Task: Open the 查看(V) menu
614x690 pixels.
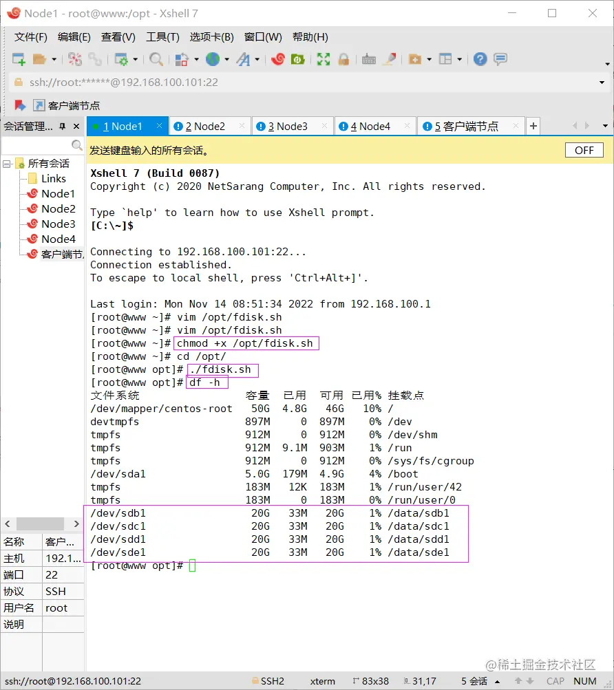Action: pyautogui.click(x=118, y=37)
